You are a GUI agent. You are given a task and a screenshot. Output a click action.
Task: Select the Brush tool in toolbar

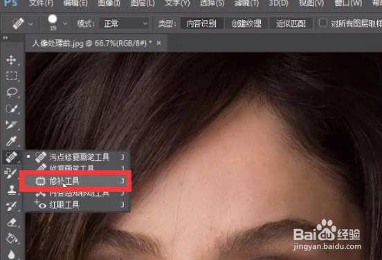pyautogui.click(x=10, y=173)
